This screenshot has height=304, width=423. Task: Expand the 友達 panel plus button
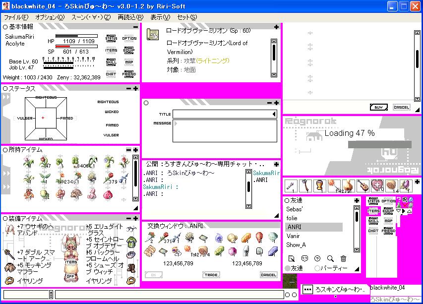click(357, 200)
